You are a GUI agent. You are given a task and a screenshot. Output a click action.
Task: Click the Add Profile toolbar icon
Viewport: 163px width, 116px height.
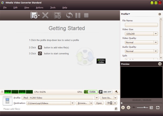(x=57, y=16)
